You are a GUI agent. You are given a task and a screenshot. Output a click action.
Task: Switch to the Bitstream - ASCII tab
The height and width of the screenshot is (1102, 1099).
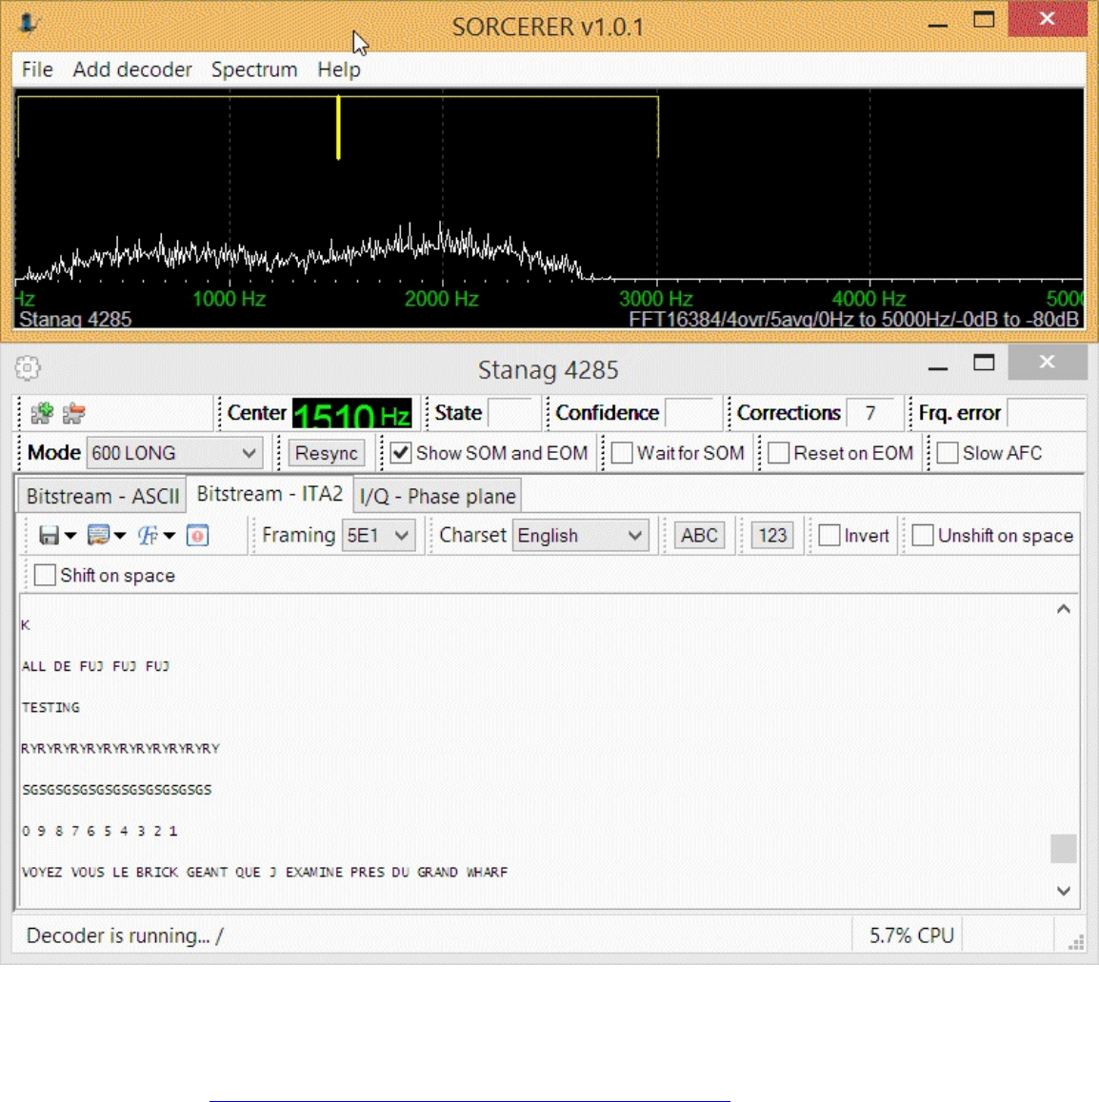[103, 496]
